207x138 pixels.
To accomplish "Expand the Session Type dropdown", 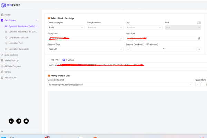I will 85,49.
